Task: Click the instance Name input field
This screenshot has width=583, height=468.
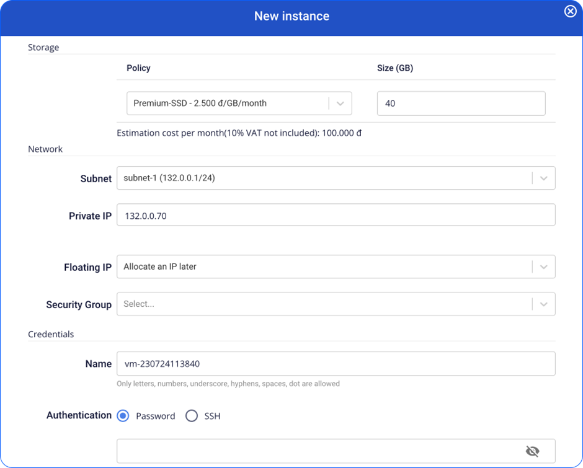Action: [335, 364]
